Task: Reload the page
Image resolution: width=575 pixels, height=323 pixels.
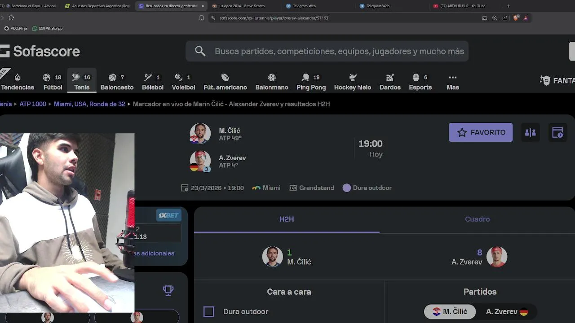Action: (11, 18)
